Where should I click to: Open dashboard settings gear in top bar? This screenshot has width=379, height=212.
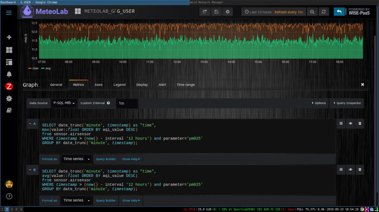(227, 12)
